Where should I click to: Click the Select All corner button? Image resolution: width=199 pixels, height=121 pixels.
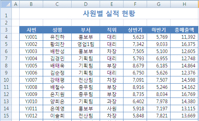point(6,4)
